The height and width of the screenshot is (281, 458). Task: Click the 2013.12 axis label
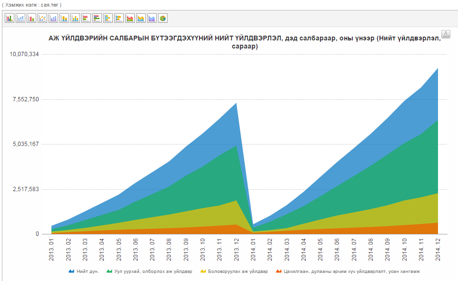click(237, 250)
